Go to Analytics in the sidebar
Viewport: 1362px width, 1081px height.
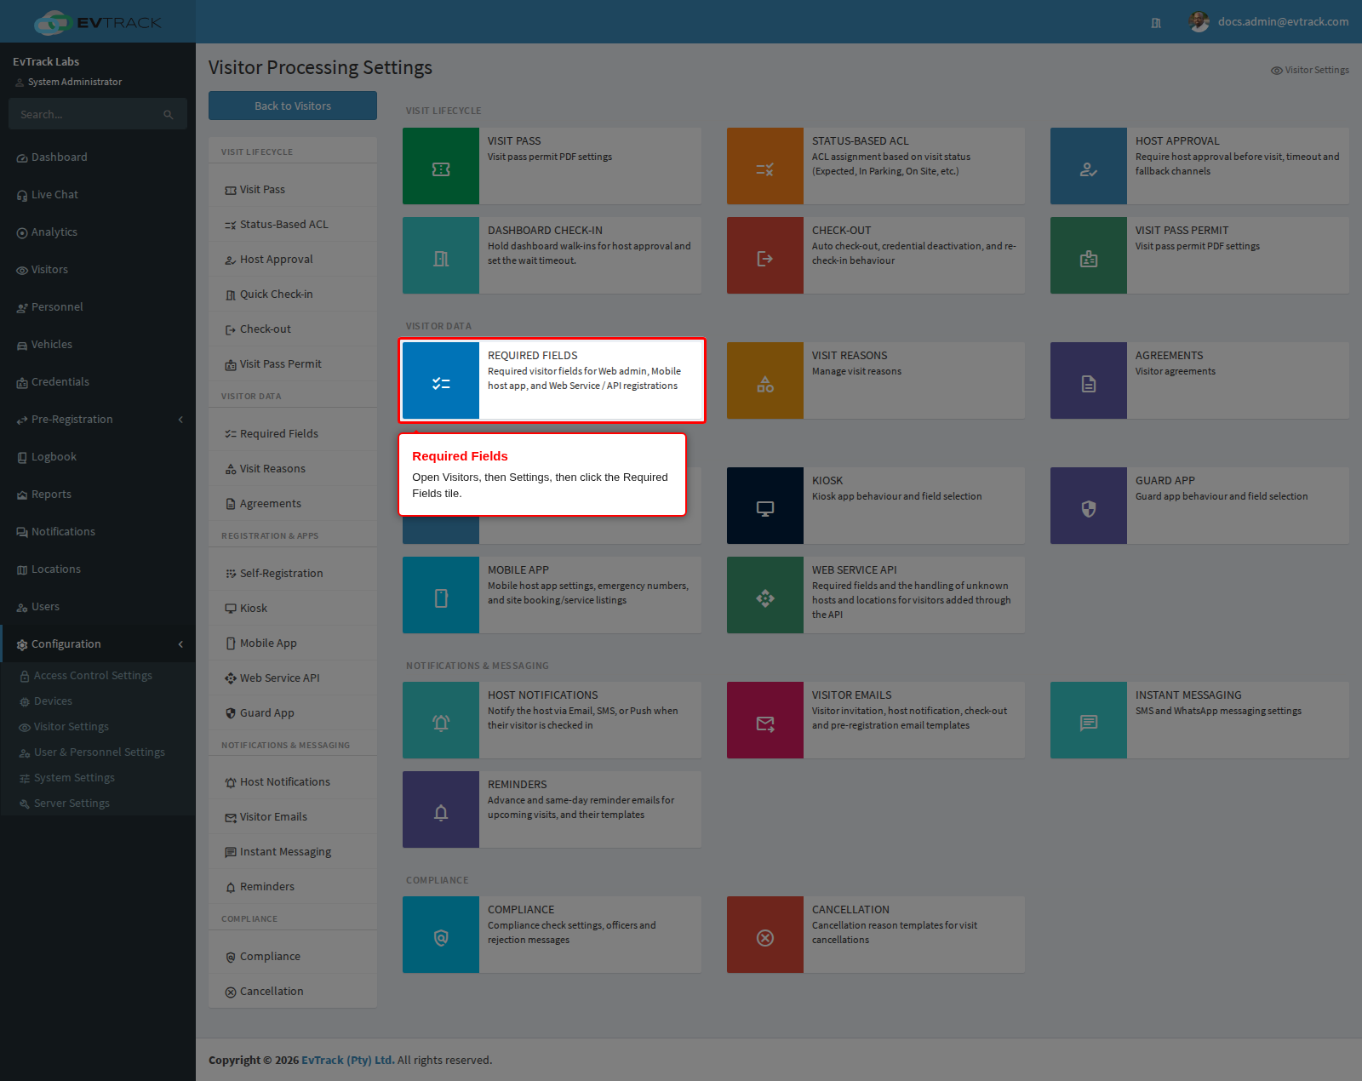point(98,232)
